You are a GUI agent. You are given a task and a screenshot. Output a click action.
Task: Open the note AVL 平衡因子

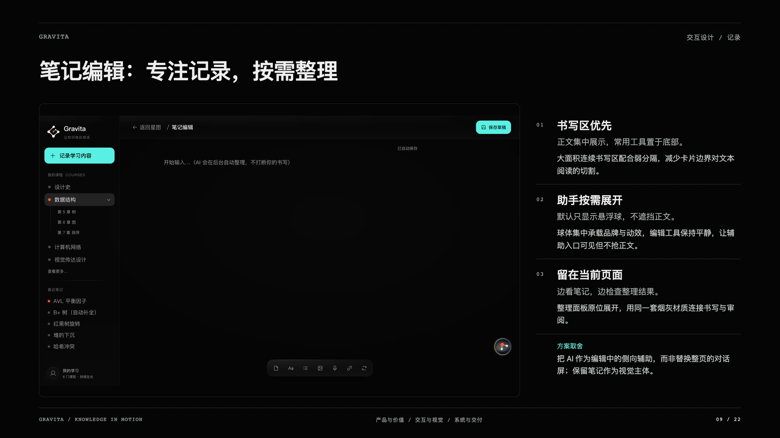click(70, 301)
